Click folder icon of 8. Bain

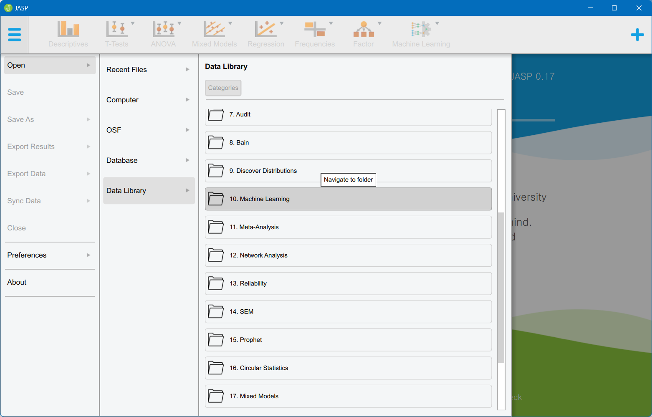(216, 143)
